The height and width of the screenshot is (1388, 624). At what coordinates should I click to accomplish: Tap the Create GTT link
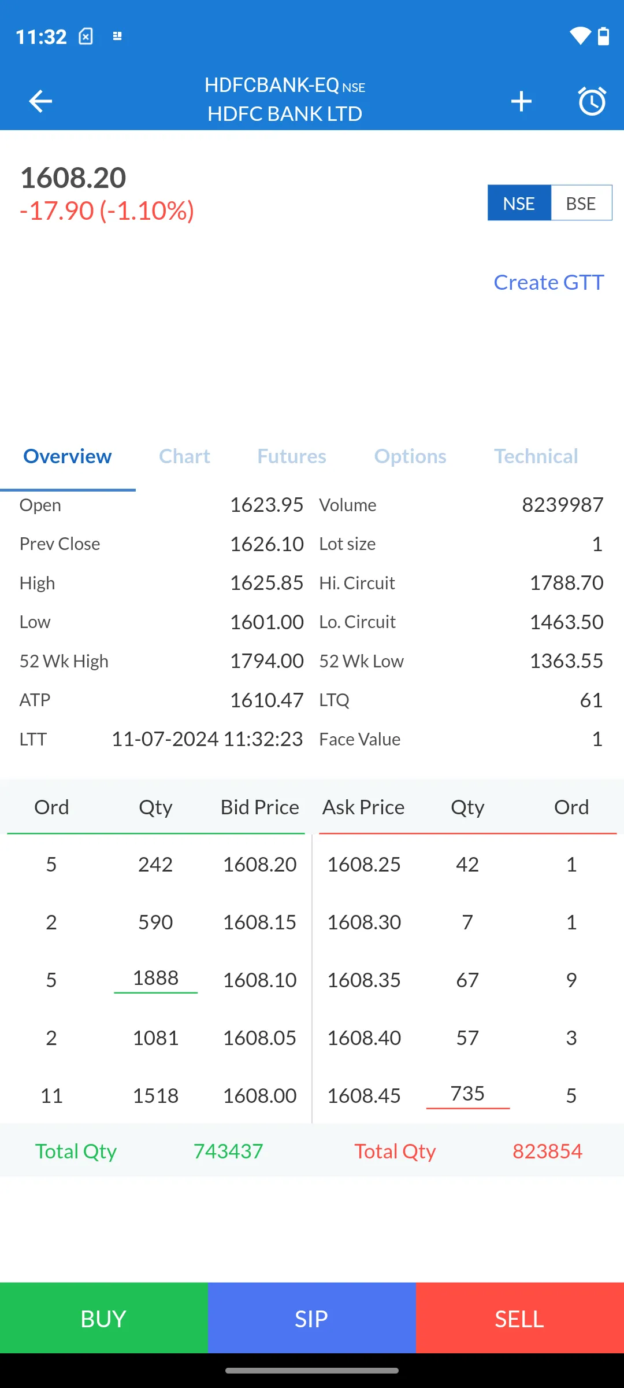(549, 282)
